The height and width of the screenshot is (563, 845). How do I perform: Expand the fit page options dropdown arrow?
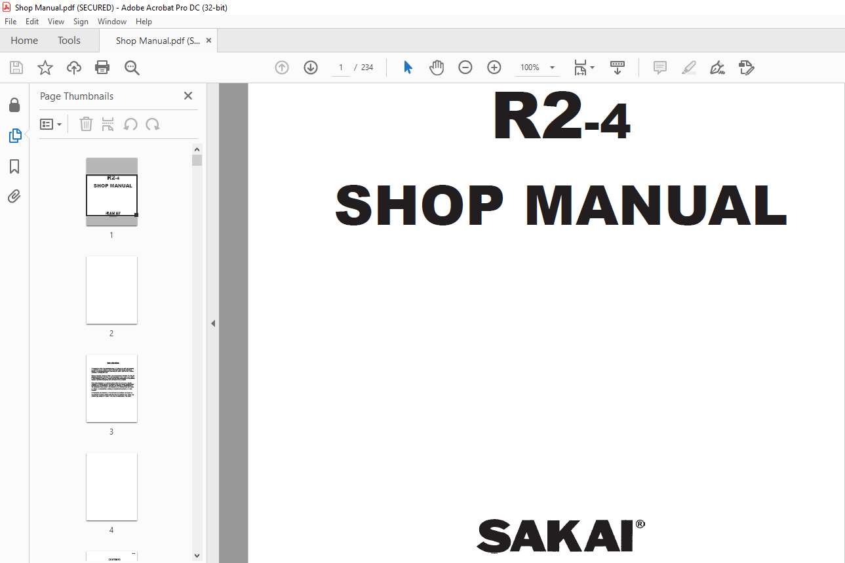[x=593, y=68]
